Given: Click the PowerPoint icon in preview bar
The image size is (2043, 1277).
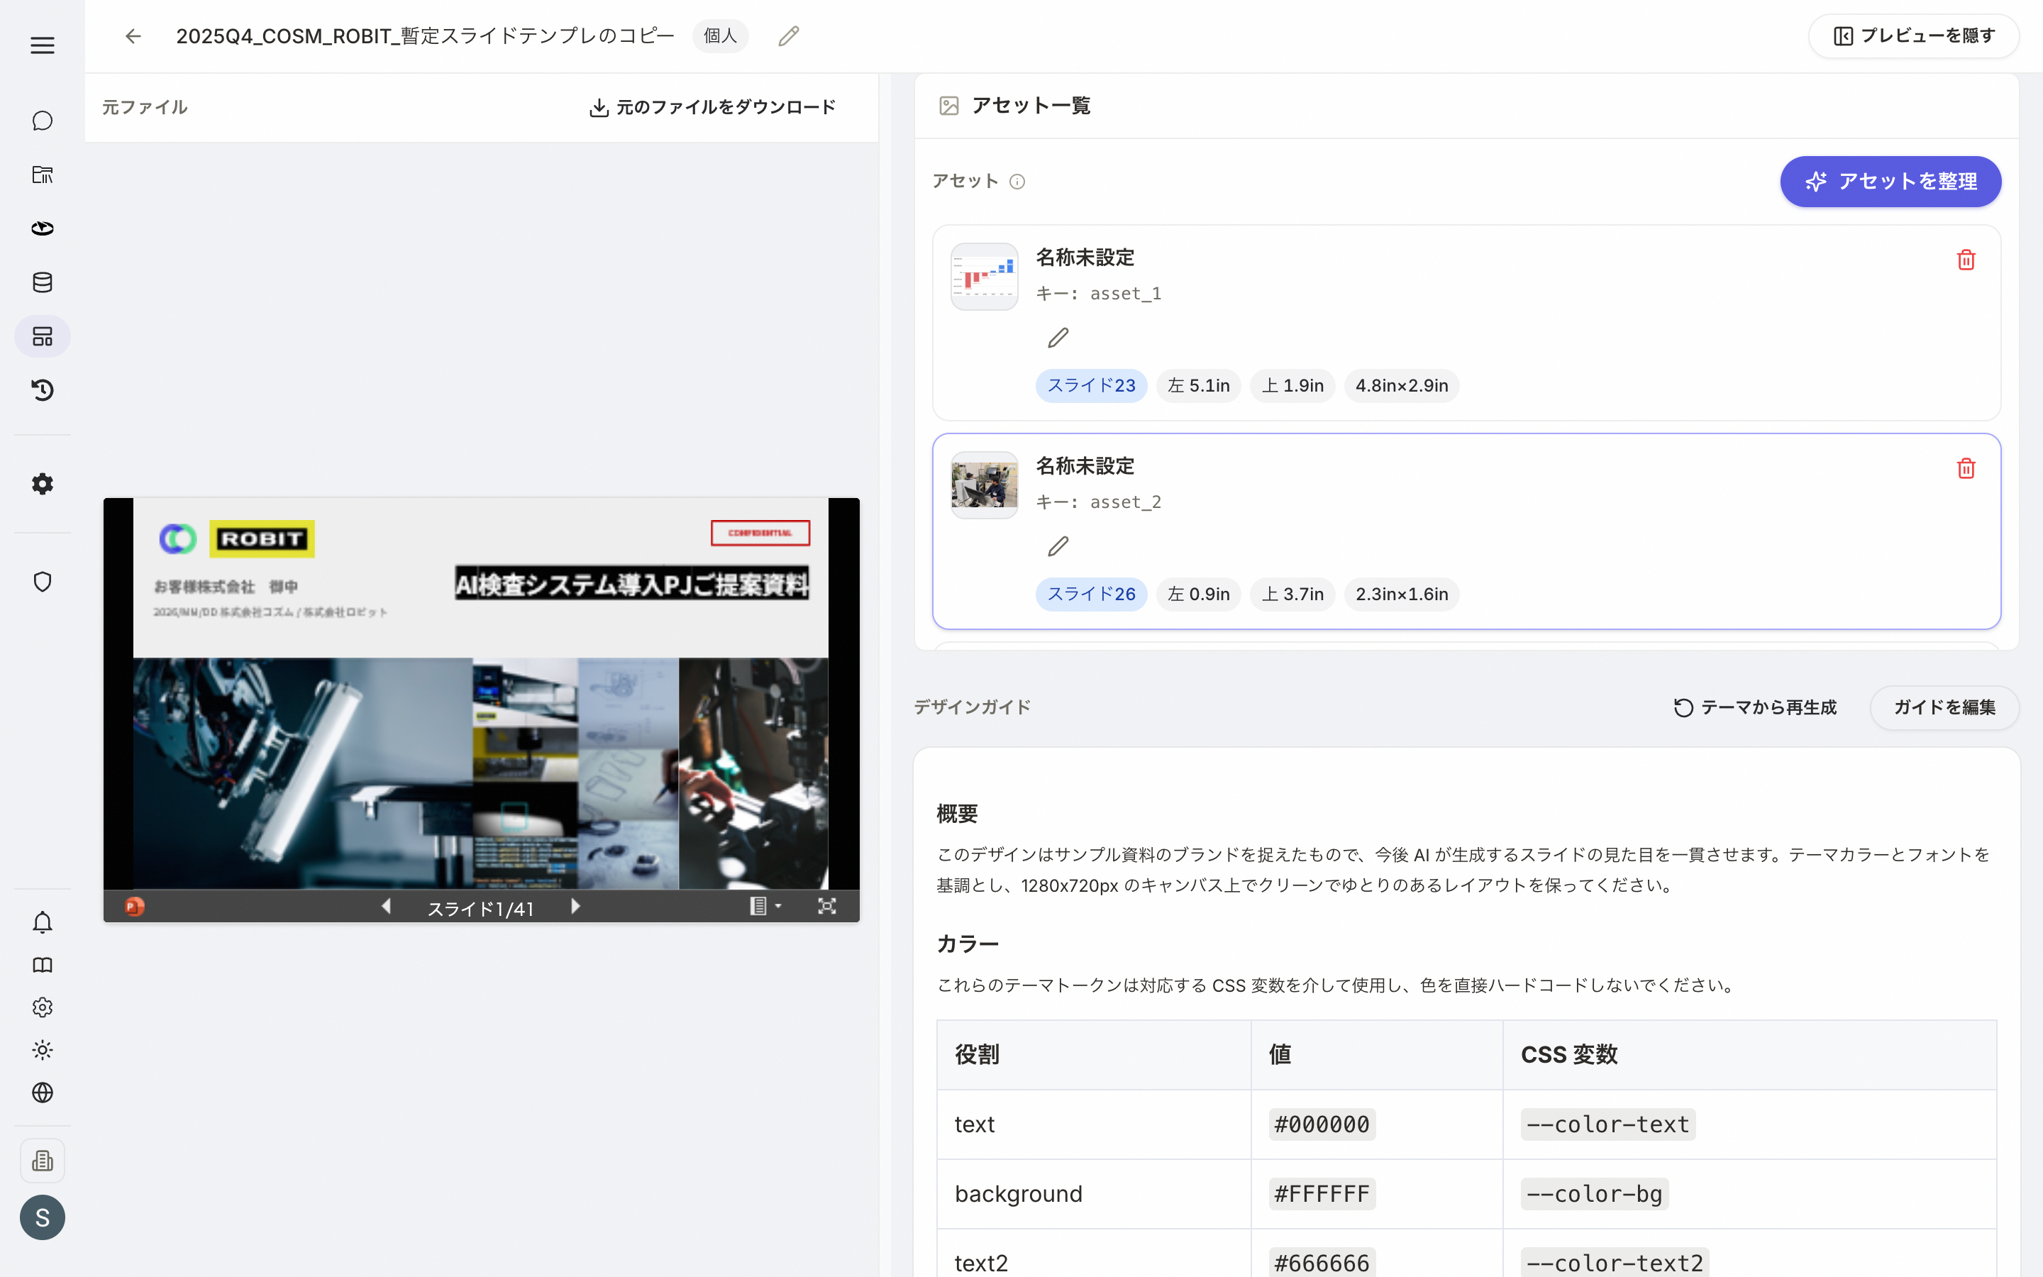Looking at the screenshot, I should (x=134, y=906).
